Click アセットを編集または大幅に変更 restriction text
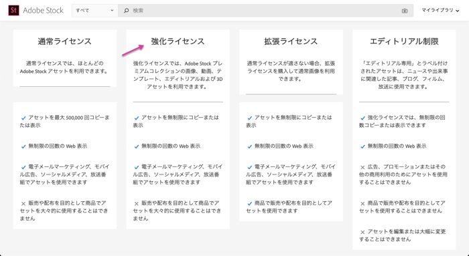 click(x=403, y=235)
